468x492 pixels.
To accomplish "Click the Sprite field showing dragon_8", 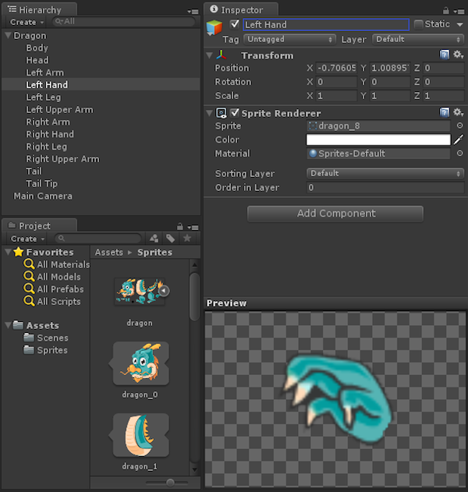I will [x=378, y=126].
